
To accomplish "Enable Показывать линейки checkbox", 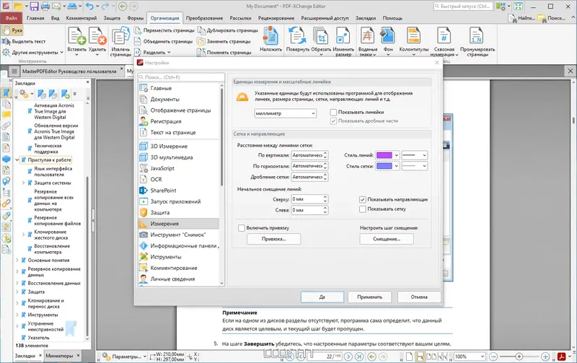I will coord(333,112).
